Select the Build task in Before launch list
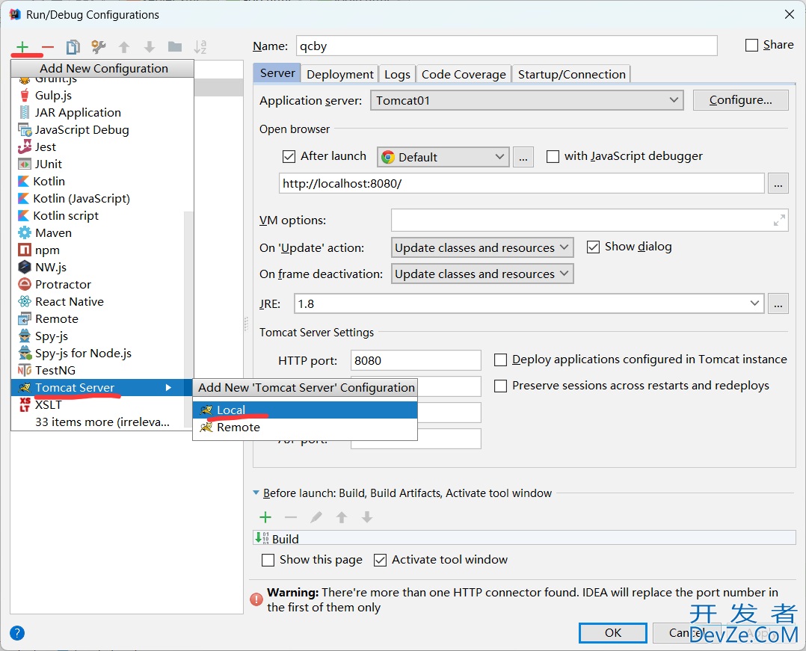Image resolution: width=806 pixels, height=651 pixels. point(524,538)
